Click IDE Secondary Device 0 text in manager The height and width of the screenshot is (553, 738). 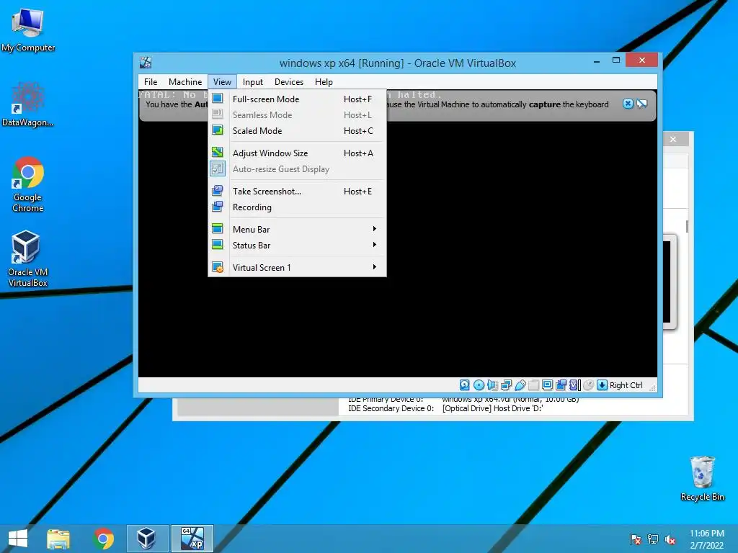[x=391, y=408]
